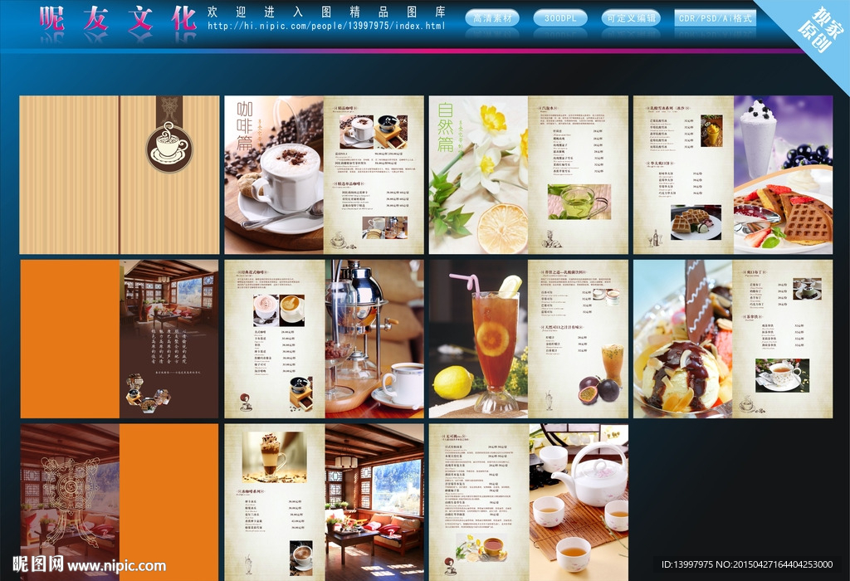Click the 呢友文化 logo title
Image resolution: width=850 pixels, height=581 pixels.
pos(118,20)
